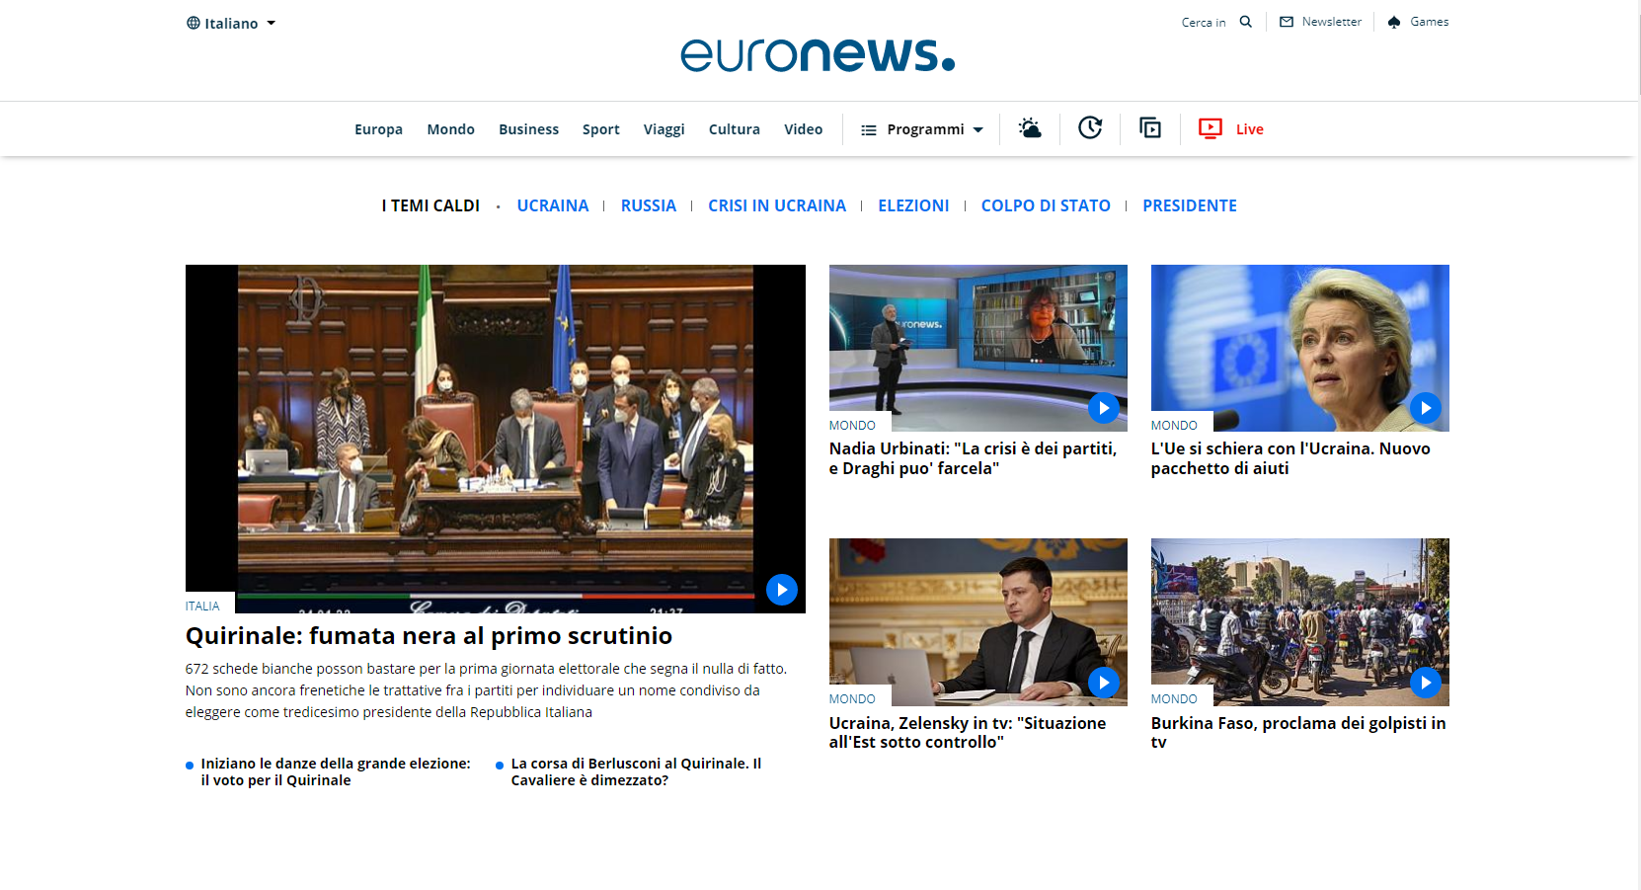Open the Italiano language dropdown

231,23
